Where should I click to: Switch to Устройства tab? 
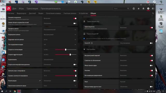tap(83, 13)
